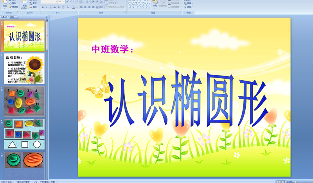Click Delete (删除) slide button
The width and height of the screenshot is (313, 183).
click(33, 7)
